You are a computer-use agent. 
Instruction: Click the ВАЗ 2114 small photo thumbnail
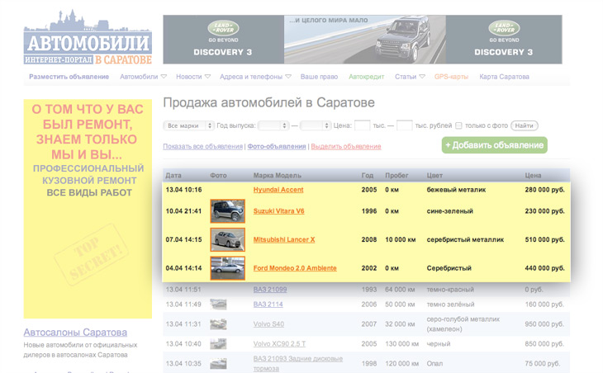219,305
